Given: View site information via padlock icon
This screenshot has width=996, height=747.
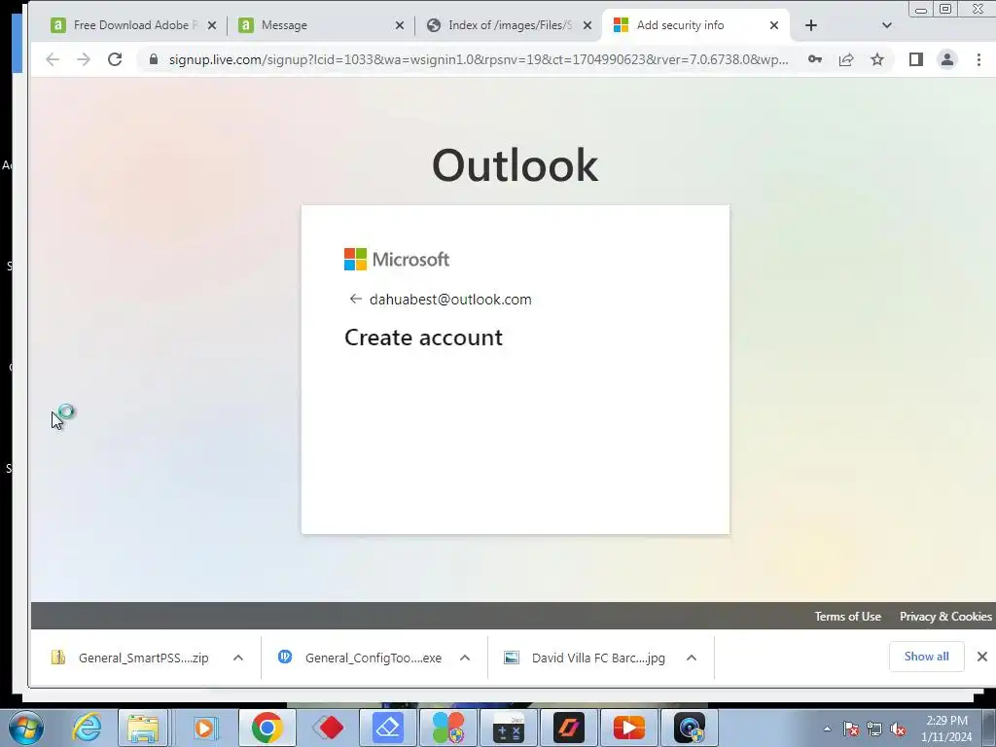Looking at the screenshot, I should (x=153, y=59).
